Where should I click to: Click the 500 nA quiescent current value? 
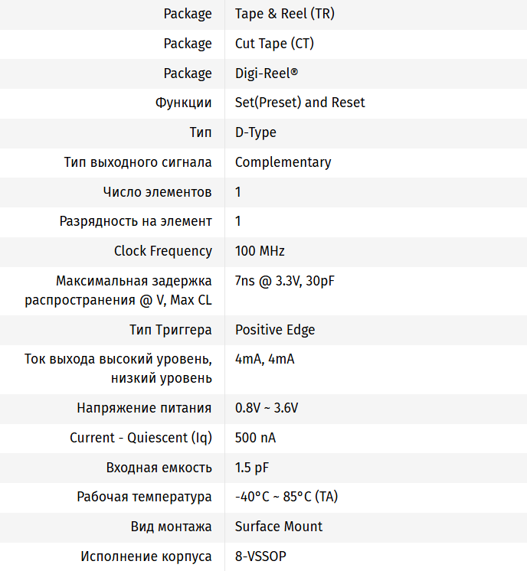pos(255,438)
